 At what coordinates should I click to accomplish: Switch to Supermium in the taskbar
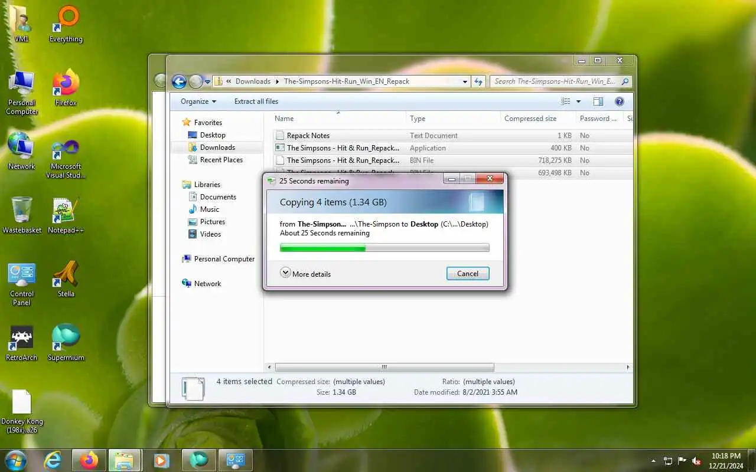[198, 460]
